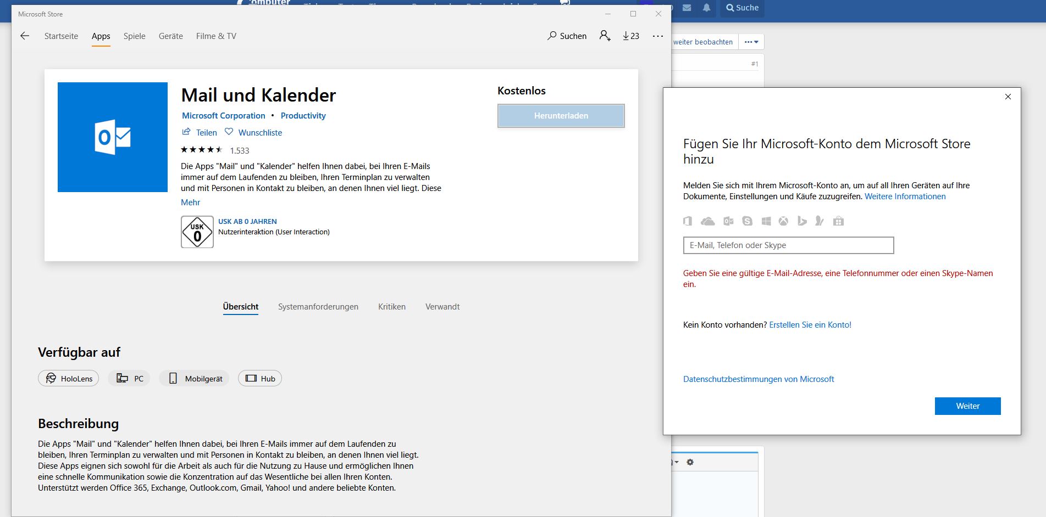This screenshot has width=1046, height=517.
Task: Open Suche in the browser page behind
Action: pos(742,8)
